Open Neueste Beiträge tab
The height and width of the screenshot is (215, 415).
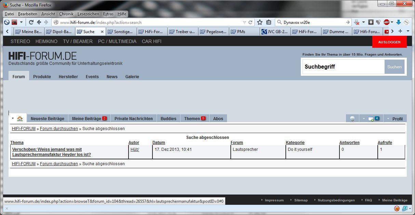coord(48,119)
